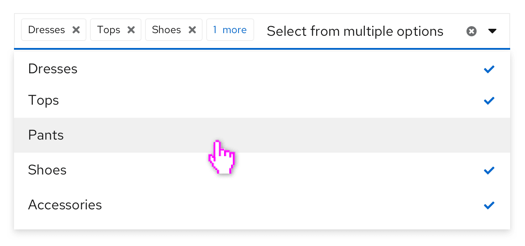This screenshot has width=525, height=246.
Task: Click the Tops chip label
Action: [x=108, y=30]
